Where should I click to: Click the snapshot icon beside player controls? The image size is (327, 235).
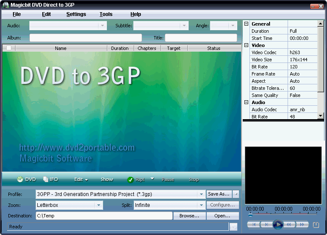(x=316, y=225)
